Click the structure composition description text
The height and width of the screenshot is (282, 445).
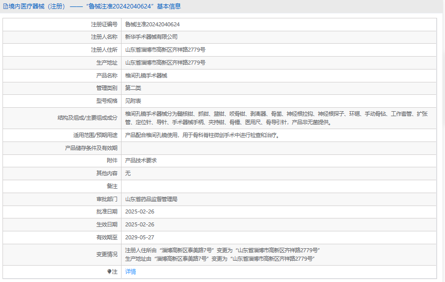click(x=276, y=118)
